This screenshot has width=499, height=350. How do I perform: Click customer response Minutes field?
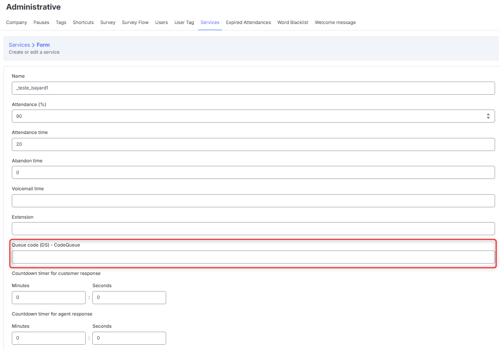pos(49,298)
